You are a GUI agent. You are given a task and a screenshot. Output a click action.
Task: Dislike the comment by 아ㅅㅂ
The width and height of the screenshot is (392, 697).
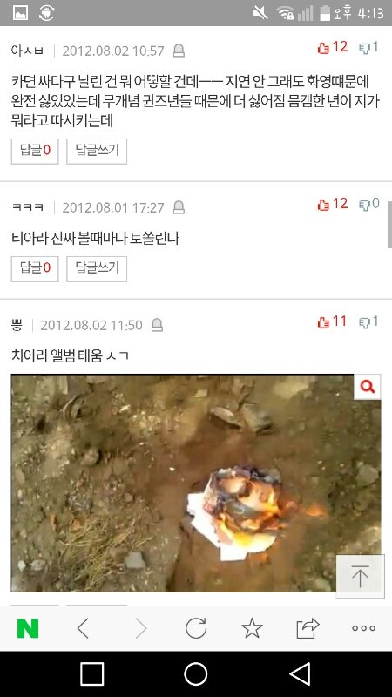pyautogui.click(x=368, y=47)
